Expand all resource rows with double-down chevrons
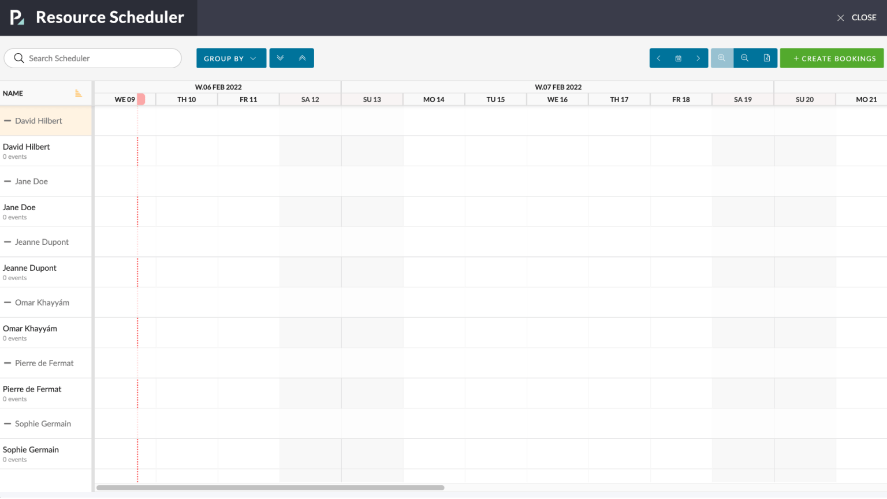 [280, 58]
